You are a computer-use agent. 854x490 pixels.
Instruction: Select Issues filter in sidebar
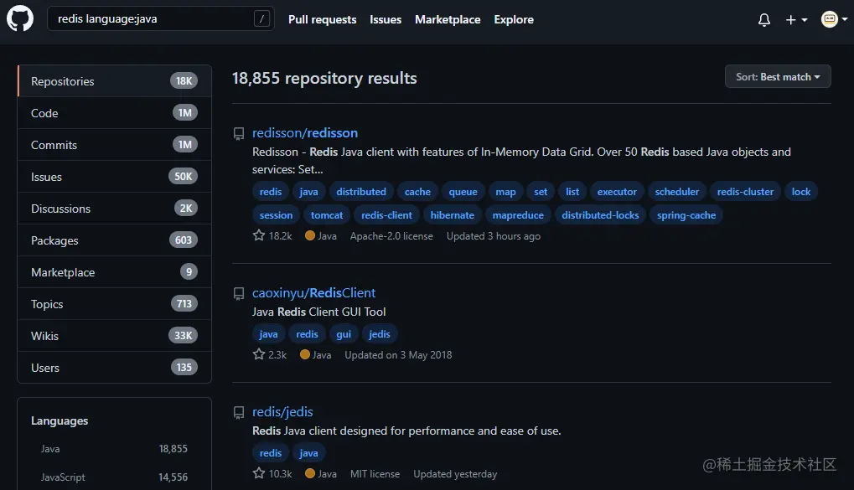click(114, 177)
